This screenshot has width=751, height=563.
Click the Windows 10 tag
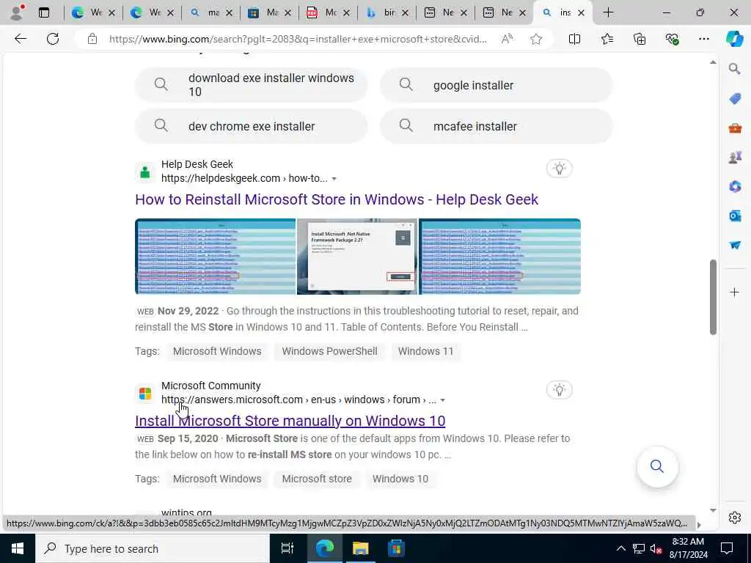400,479
